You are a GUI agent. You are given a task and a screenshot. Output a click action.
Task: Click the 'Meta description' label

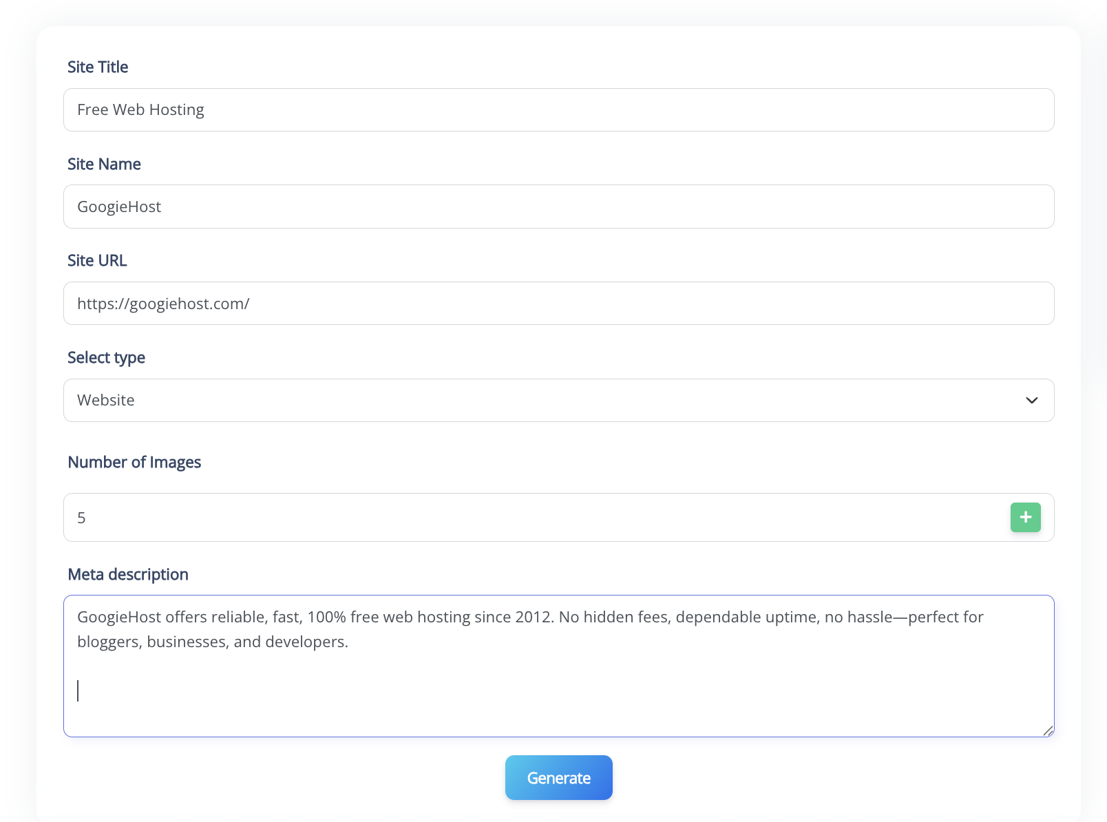coord(128,575)
